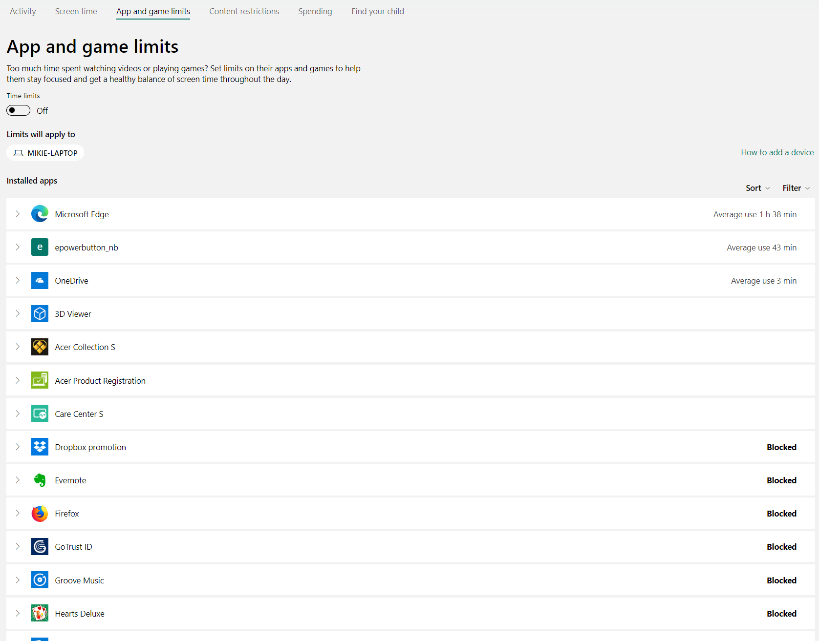Click the GoTrust ID app name

pos(73,547)
